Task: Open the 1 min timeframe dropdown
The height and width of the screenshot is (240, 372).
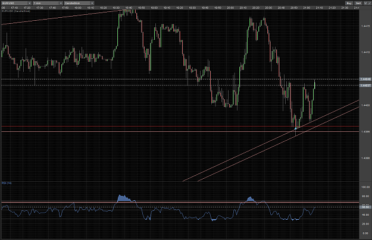Action: pyautogui.click(x=48, y=3)
